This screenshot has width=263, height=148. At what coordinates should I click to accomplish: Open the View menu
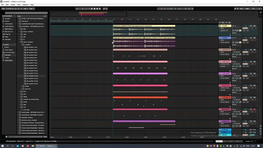coord(19,5)
